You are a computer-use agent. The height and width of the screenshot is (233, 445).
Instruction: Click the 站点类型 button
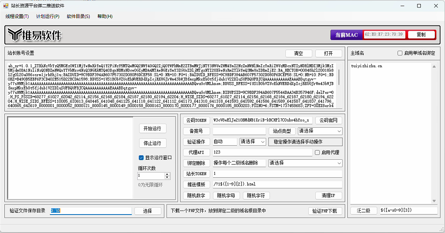click(x=282, y=131)
